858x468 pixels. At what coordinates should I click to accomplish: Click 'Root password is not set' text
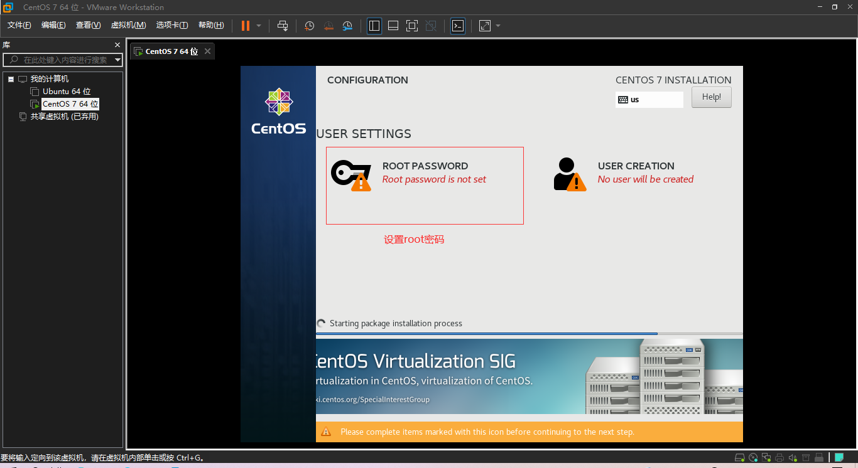click(434, 179)
